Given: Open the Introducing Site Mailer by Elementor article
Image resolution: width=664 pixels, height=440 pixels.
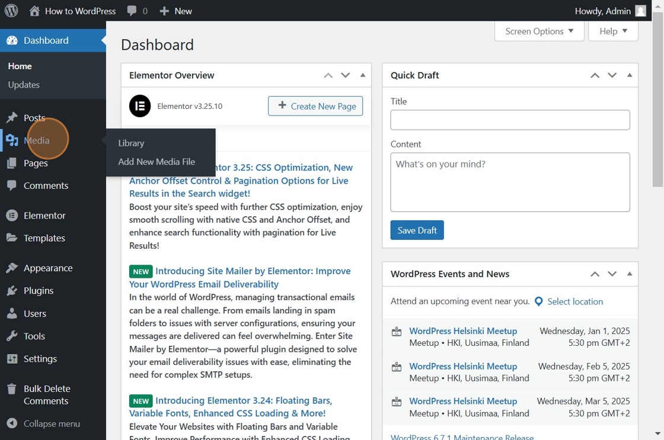Looking at the screenshot, I should [x=240, y=278].
